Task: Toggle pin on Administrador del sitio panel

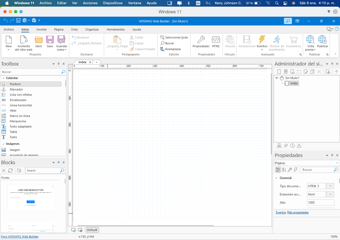Action: click(332, 64)
